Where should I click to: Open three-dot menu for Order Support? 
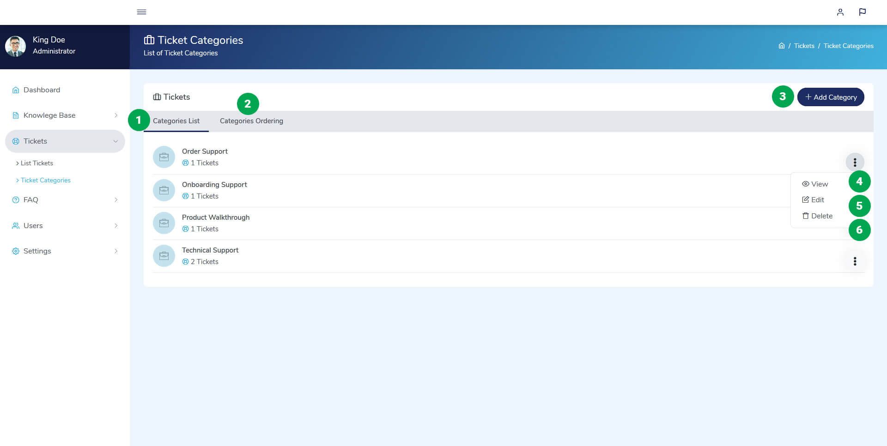[x=855, y=162]
